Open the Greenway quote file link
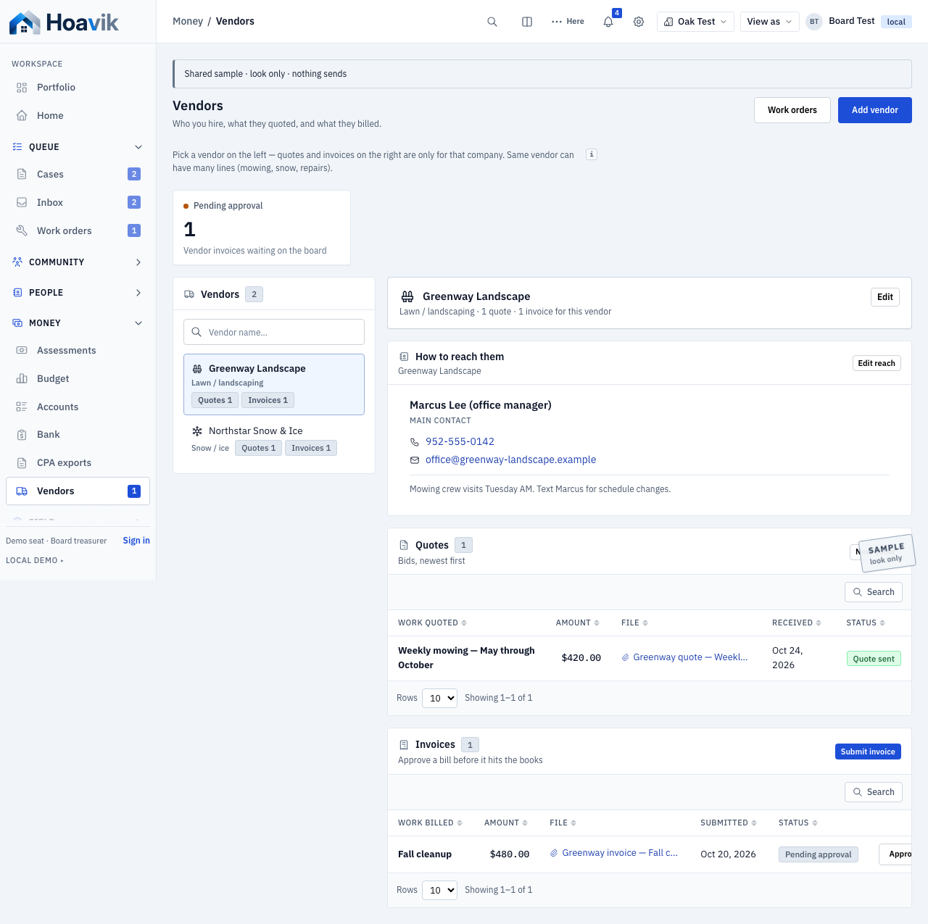The width and height of the screenshot is (928, 924). point(684,657)
